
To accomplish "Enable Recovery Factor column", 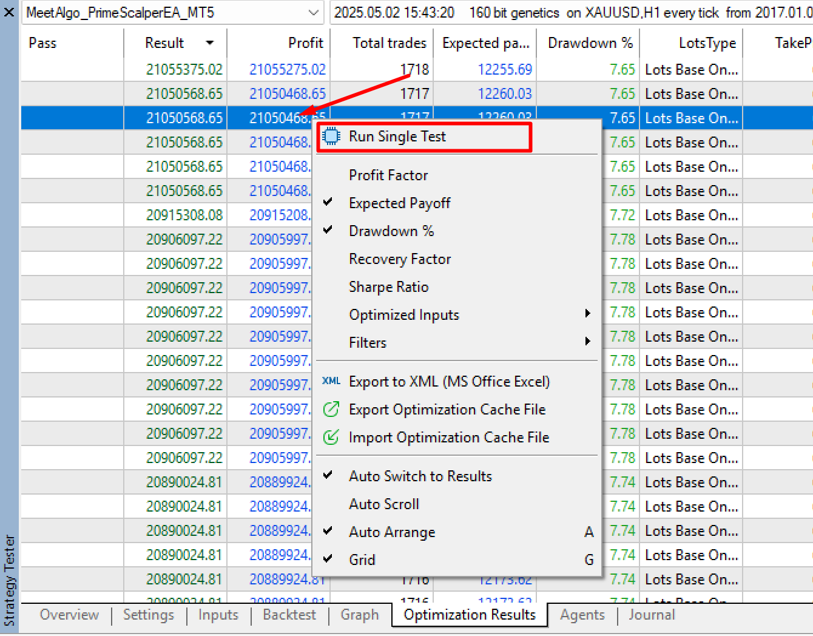I will click(400, 259).
